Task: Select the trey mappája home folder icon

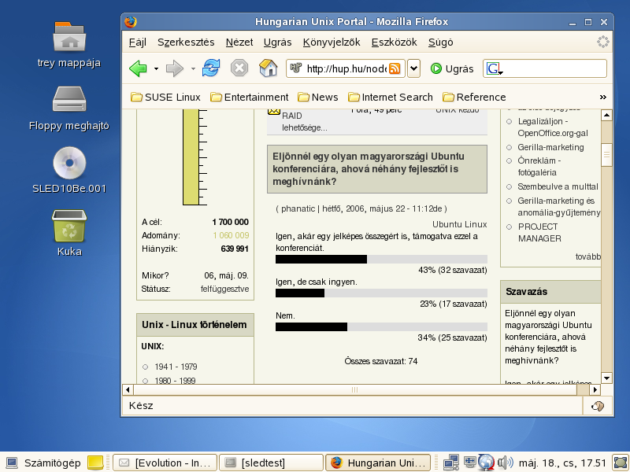Action: (69, 37)
